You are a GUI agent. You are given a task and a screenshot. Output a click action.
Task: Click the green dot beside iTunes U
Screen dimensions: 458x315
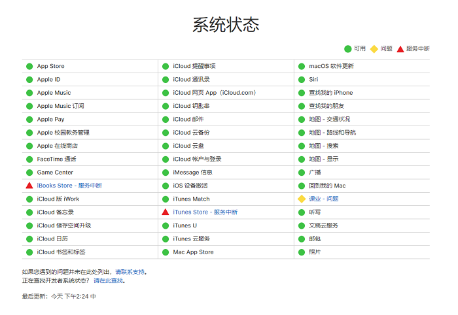click(166, 225)
